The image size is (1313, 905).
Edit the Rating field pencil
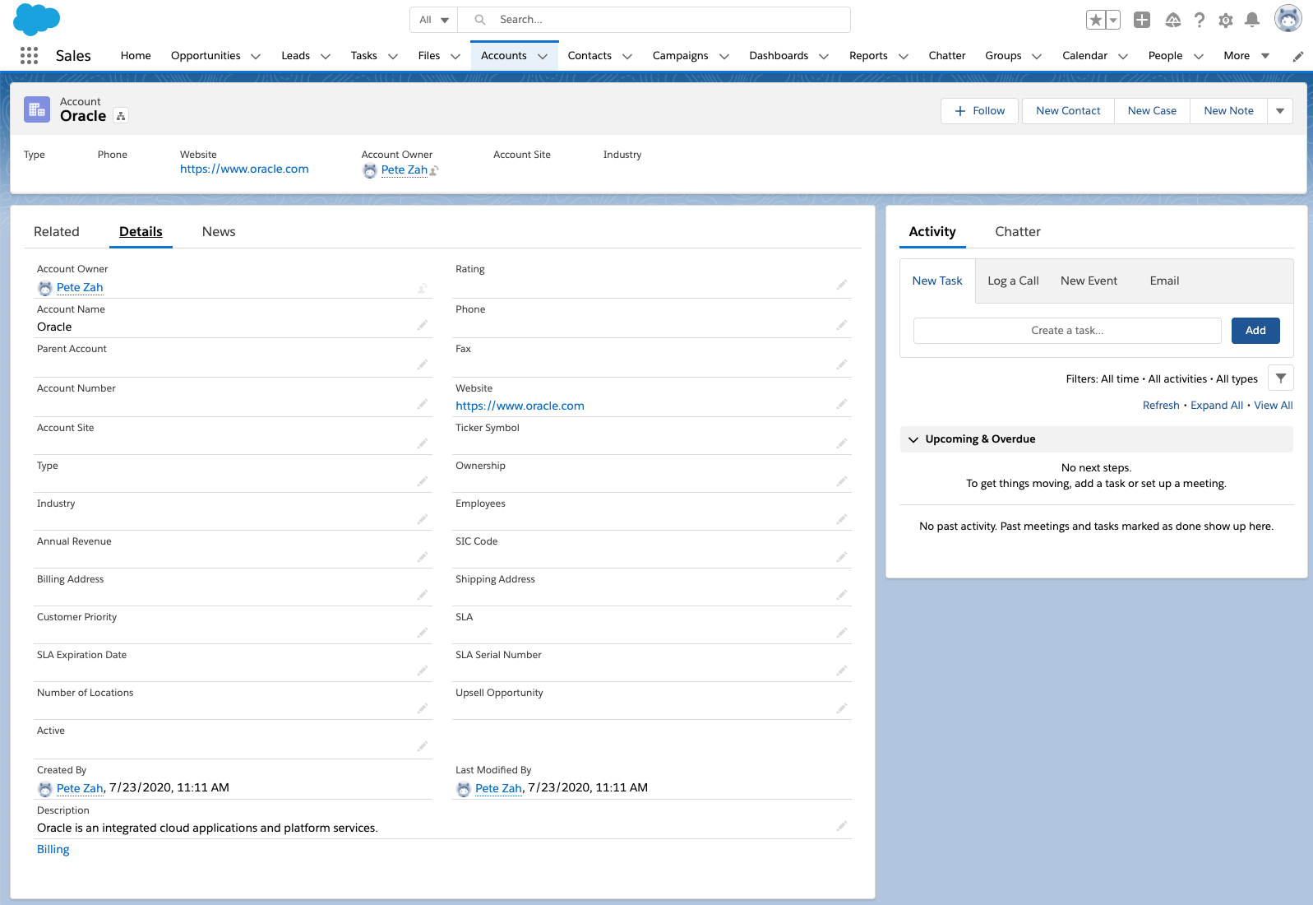click(841, 285)
